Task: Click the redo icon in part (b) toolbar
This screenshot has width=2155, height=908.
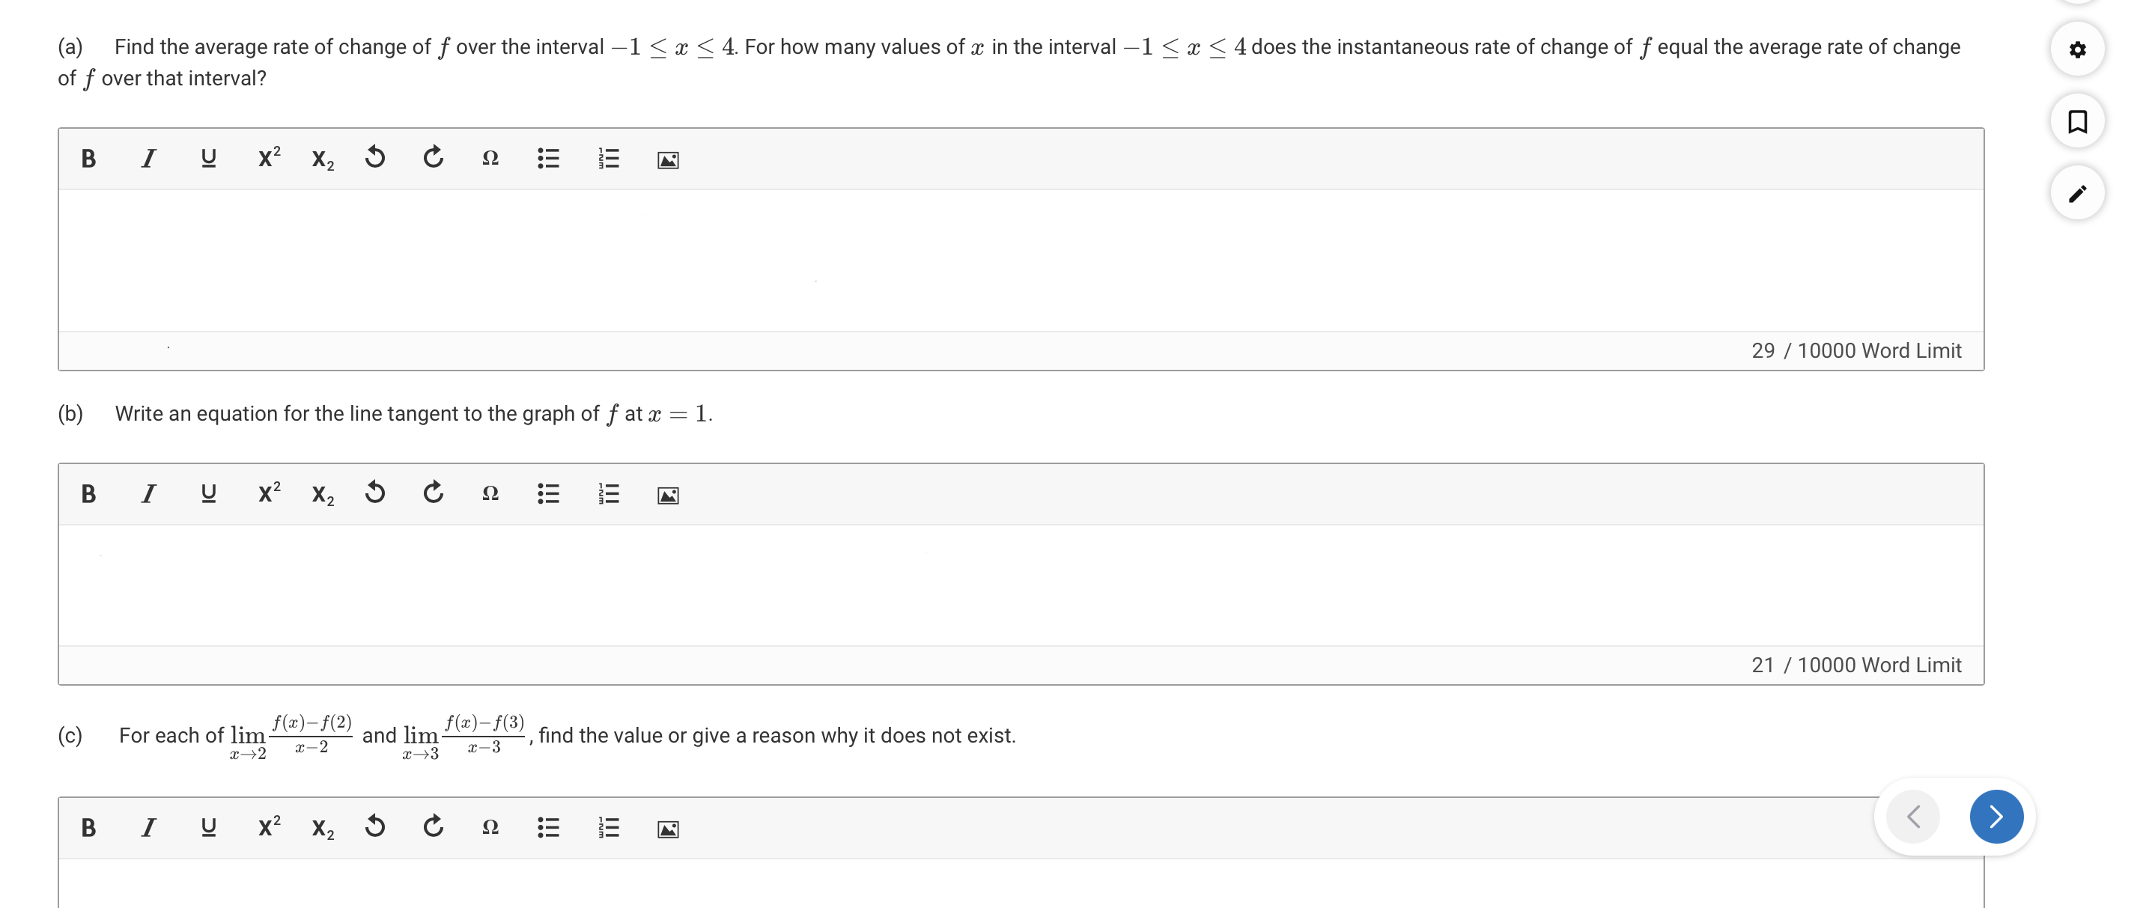Action: [433, 493]
